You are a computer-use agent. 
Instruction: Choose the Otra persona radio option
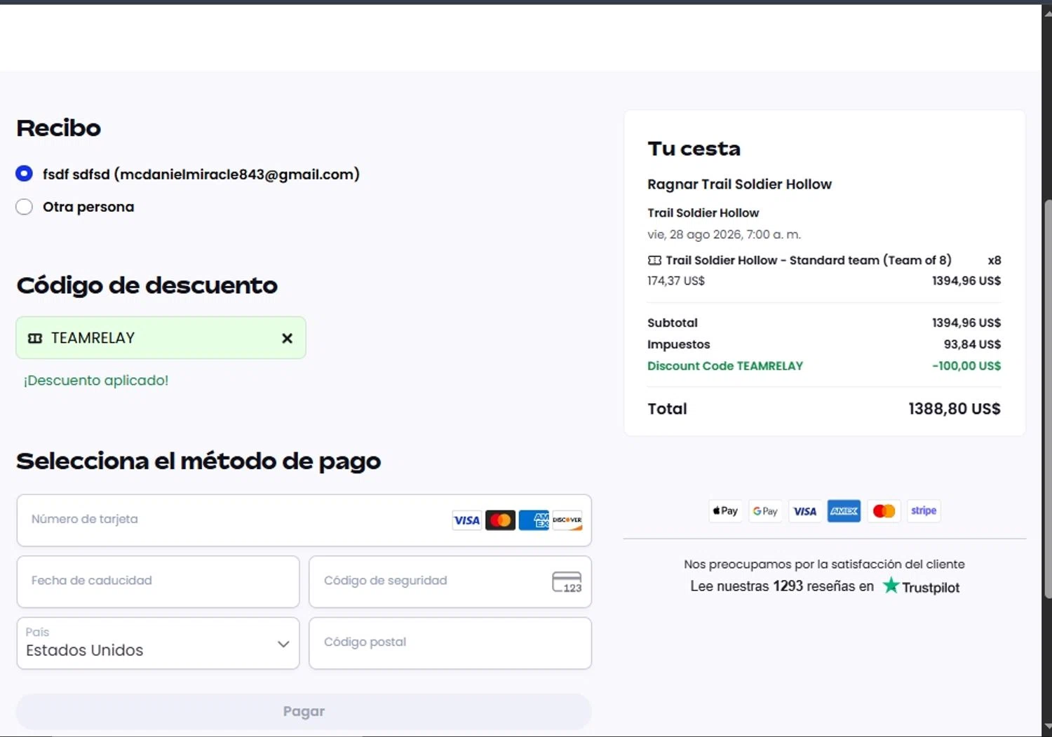pyautogui.click(x=24, y=207)
